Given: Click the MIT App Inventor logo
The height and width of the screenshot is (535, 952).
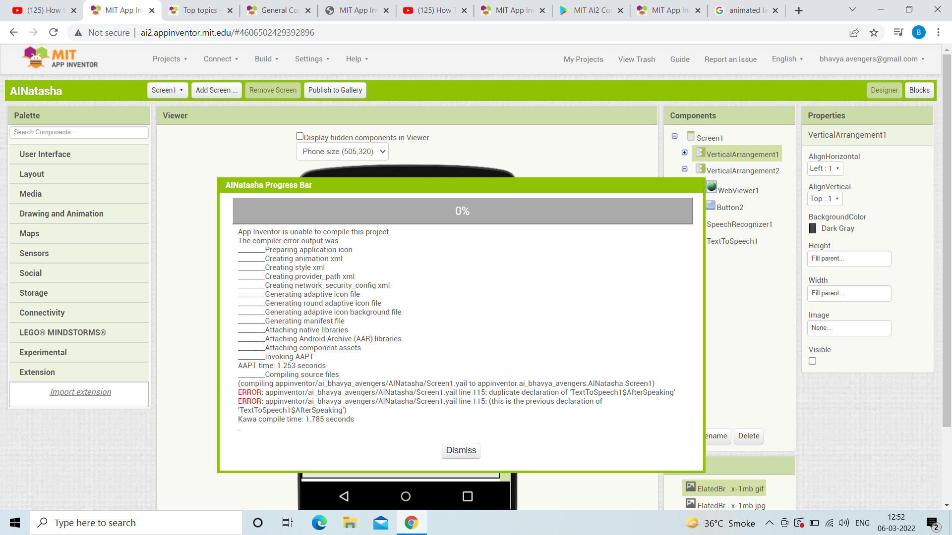Looking at the screenshot, I should 60,58.
